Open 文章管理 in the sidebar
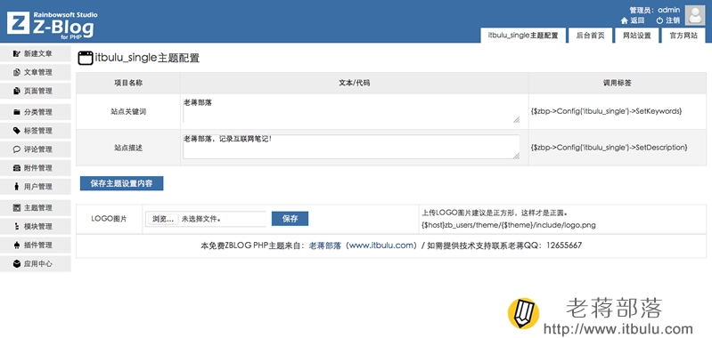Viewport: 712px width, 338px height. pyautogui.click(x=36, y=72)
